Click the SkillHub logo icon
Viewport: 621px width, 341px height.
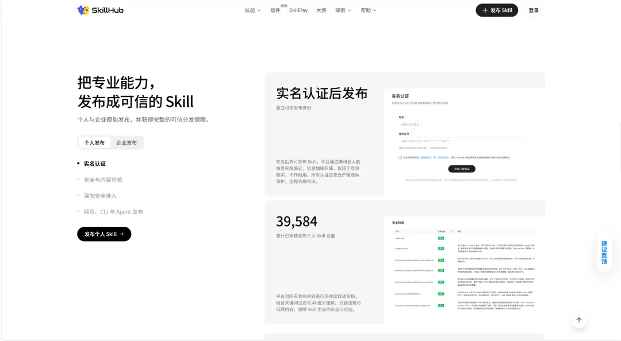(83, 10)
